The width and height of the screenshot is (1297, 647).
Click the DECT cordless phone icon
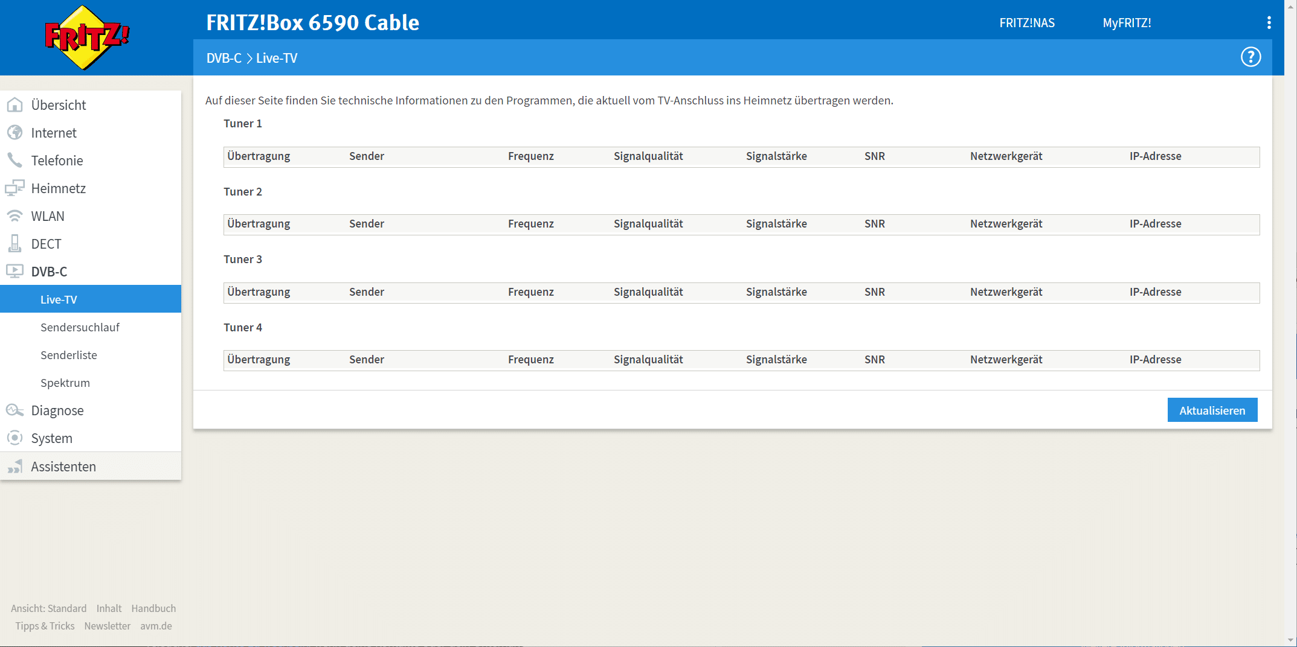pyautogui.click(x=14, y=244)
